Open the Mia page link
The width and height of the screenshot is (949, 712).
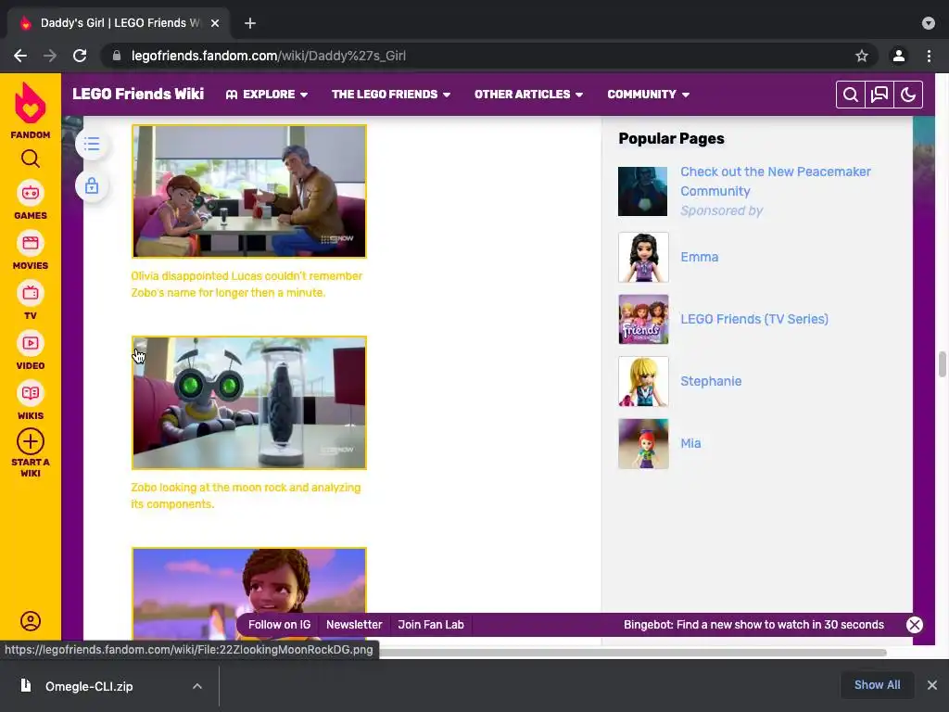[x=690, y=443]
